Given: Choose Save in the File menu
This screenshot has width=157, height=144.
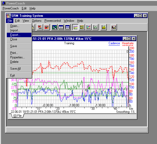Looking at the screenshot, I should click(19, 46).
